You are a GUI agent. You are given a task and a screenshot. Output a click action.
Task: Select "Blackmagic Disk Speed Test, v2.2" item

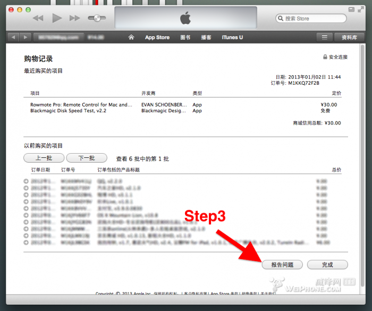[69, 111]
